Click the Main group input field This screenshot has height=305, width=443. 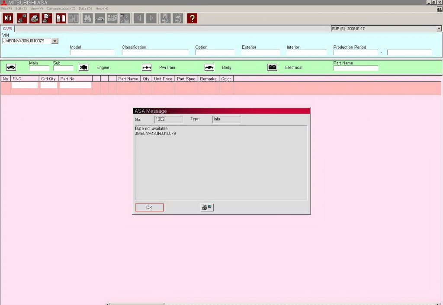tap(39, 68)
